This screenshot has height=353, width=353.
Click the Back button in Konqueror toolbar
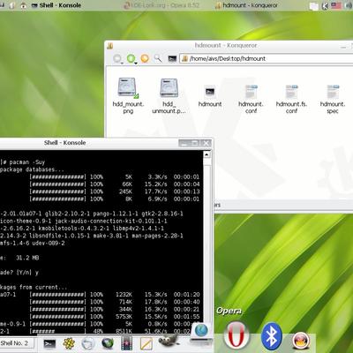pyautogui.click(x=117, y=58)
